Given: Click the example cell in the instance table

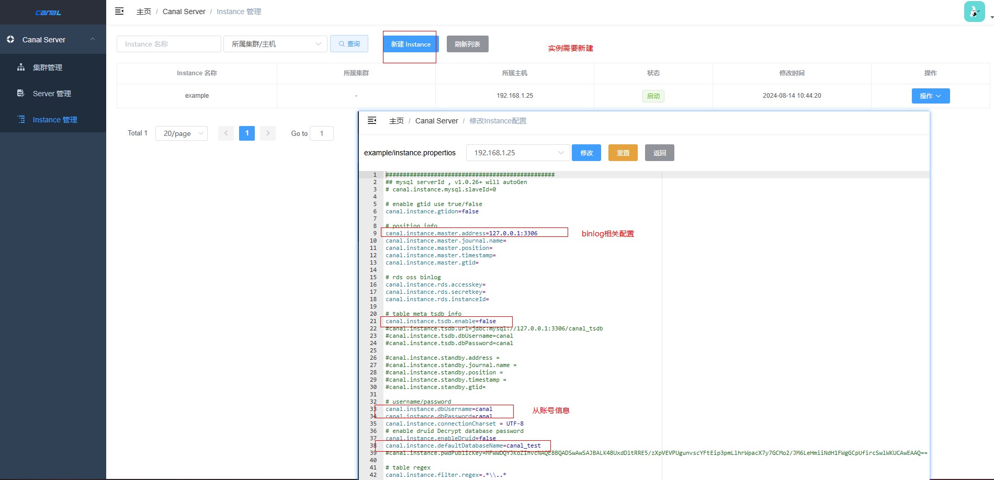Looking at the screenshot, I should tap(197, 96).
